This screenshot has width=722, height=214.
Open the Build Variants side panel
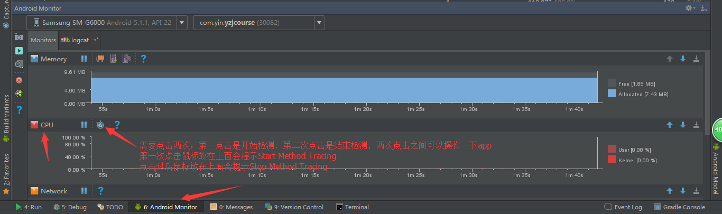[x=6, y=119]
